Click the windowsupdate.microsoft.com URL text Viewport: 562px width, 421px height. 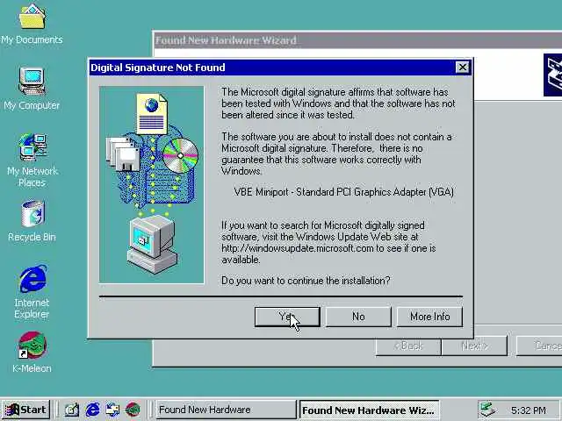[x=298, y=248]
